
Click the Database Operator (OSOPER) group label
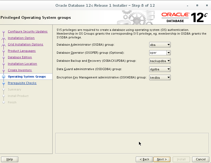point(90,53)
